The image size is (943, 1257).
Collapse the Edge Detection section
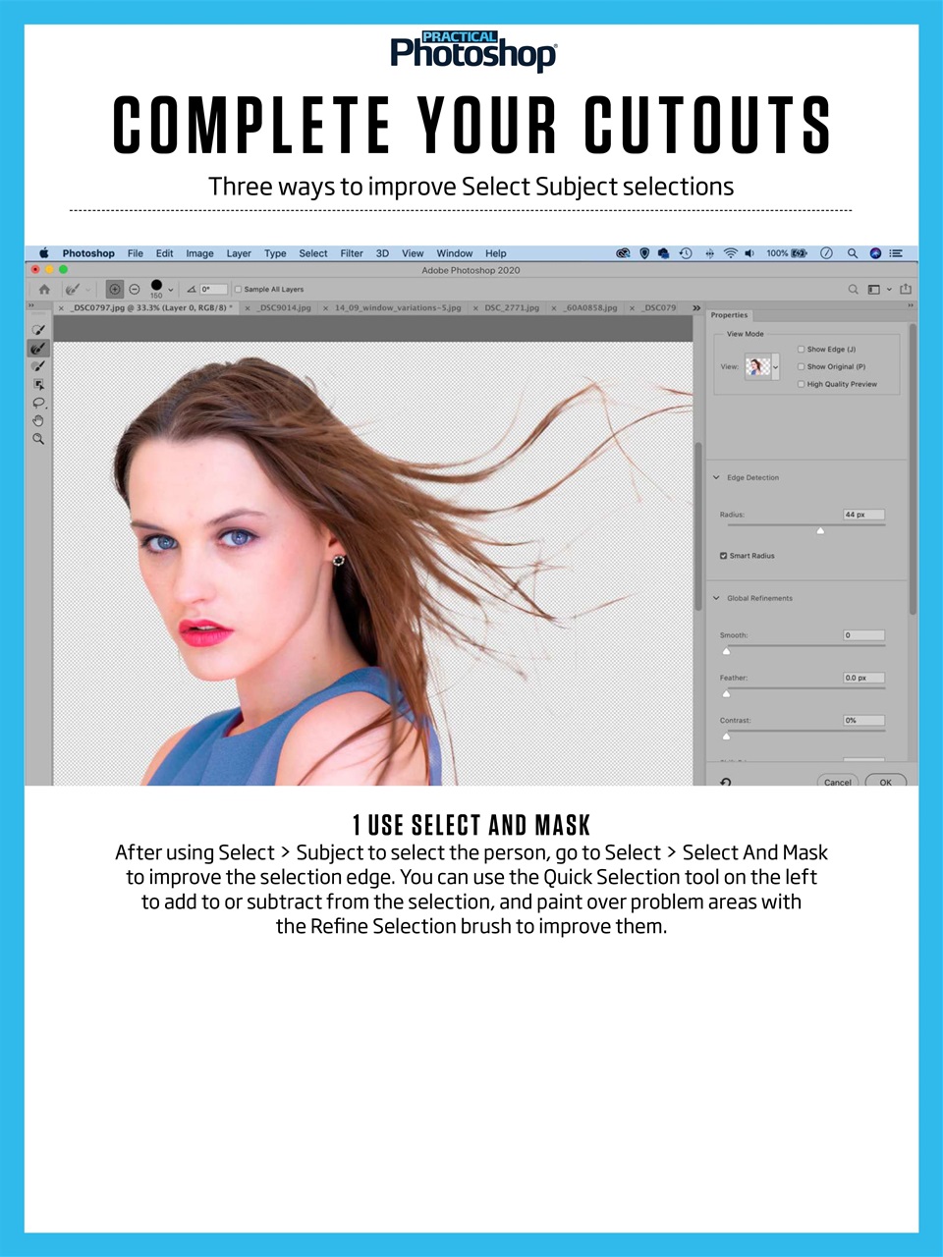tap(716, 477)
